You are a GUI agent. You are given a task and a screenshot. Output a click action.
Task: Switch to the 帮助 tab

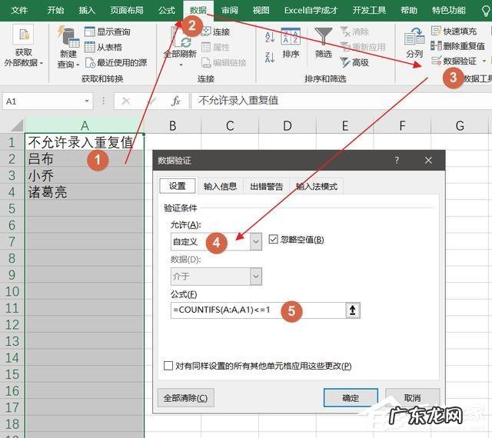pos(409,10)
